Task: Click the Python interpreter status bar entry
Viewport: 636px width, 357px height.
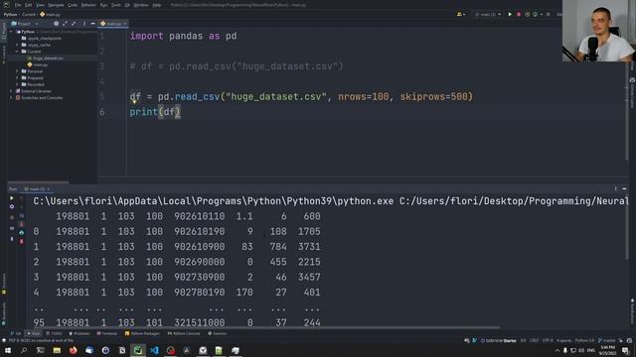Action: 584,341
